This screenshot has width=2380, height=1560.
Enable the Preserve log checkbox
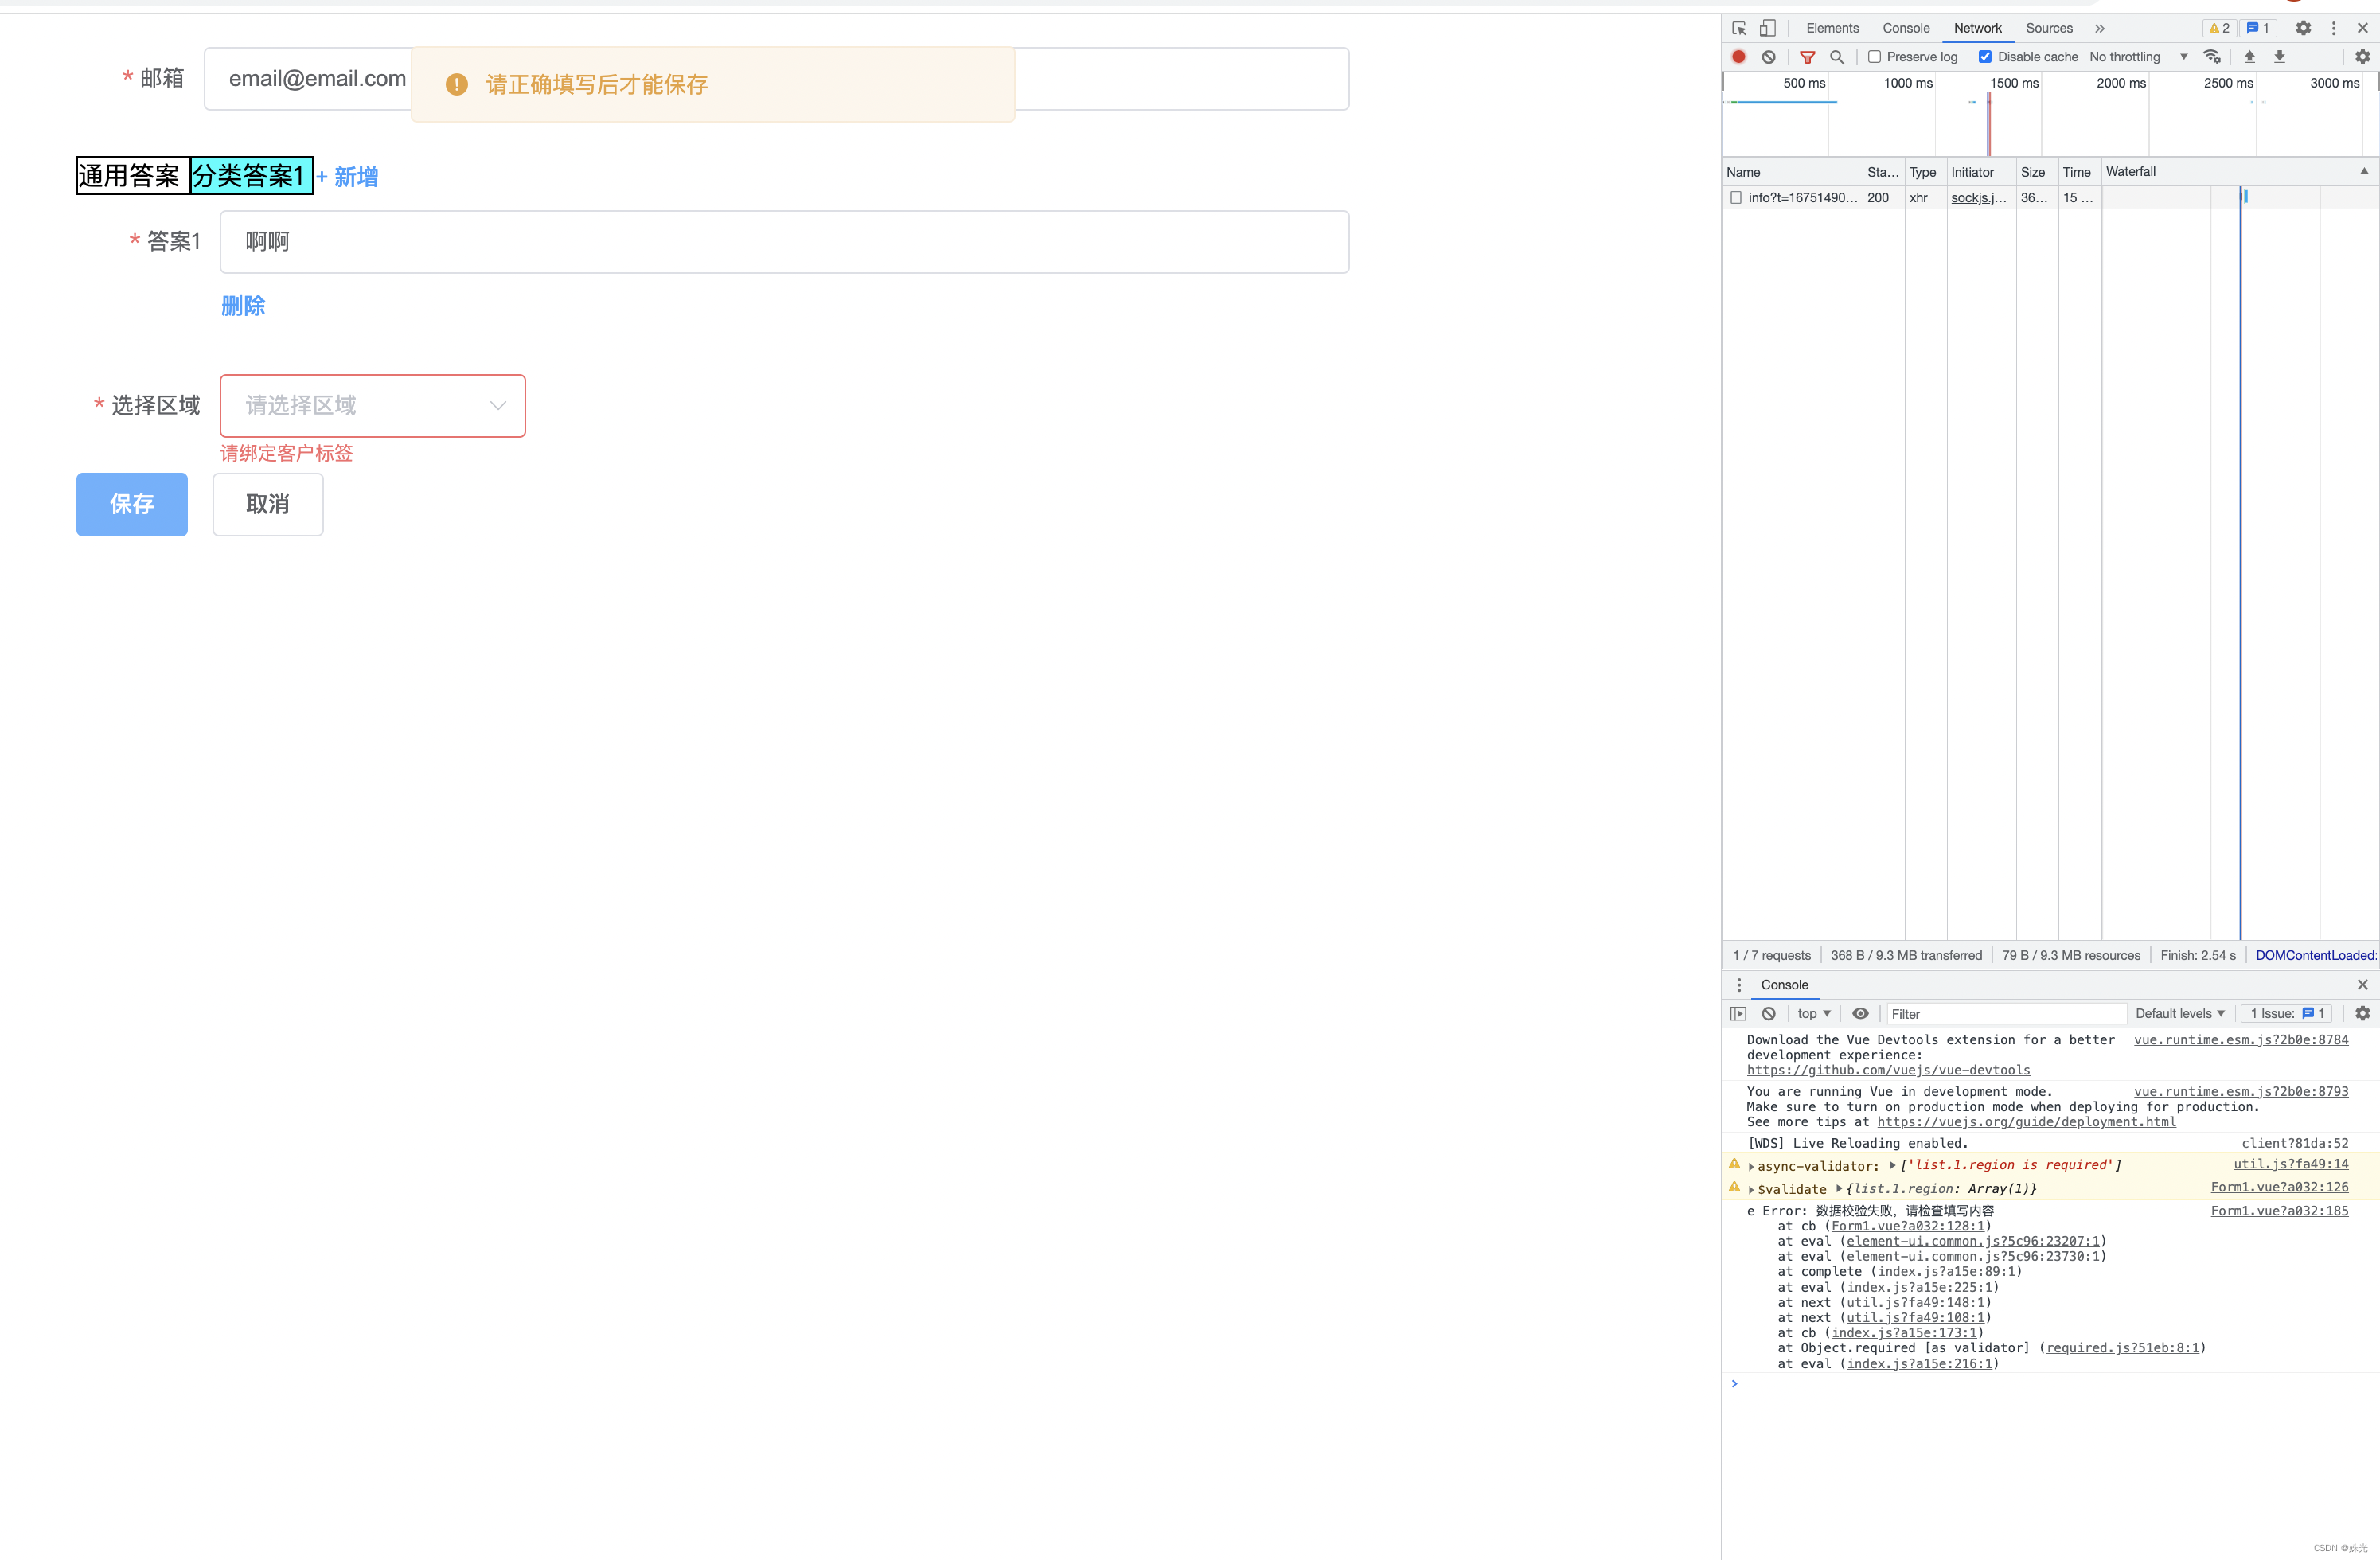pyautogui.click(x=1875, y=57)
